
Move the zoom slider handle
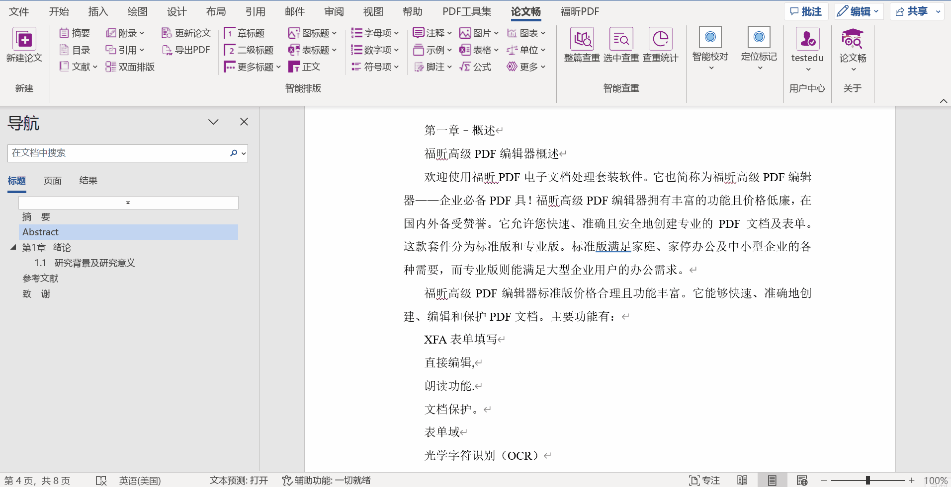[x=867, y=481]
